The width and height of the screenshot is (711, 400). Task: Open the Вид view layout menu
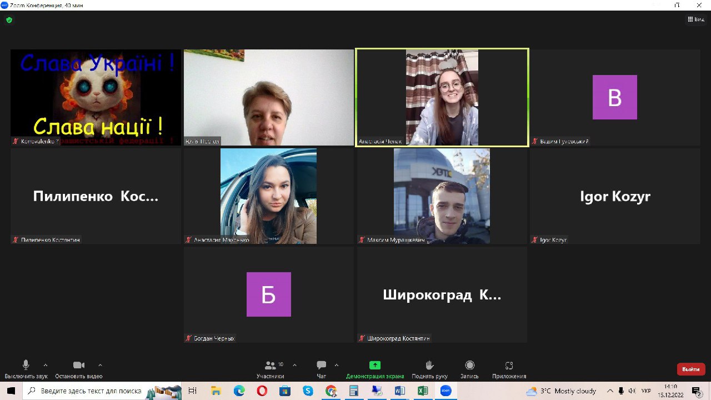[x=696, y=19]
